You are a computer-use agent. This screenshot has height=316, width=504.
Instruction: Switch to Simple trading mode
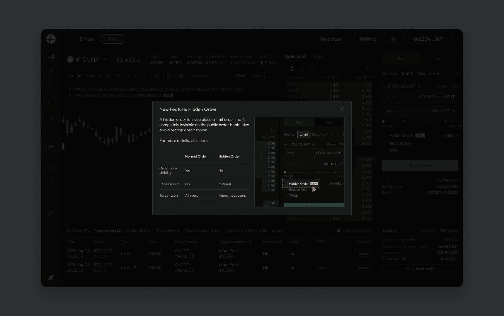click(87, 39)
